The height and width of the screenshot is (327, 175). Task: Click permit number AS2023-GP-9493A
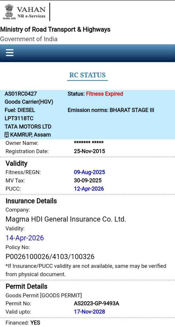tap(96, 303)
